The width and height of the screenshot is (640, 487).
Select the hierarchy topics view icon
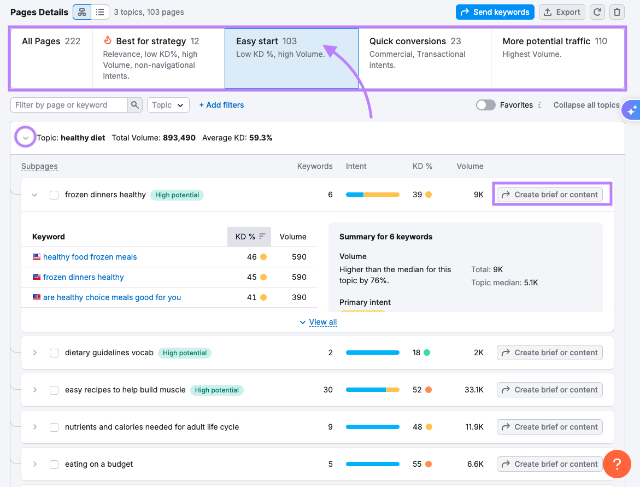(81, 11)
